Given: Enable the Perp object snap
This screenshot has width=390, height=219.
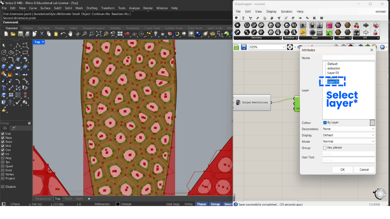Looking at the screenshot, I should 3,158.
